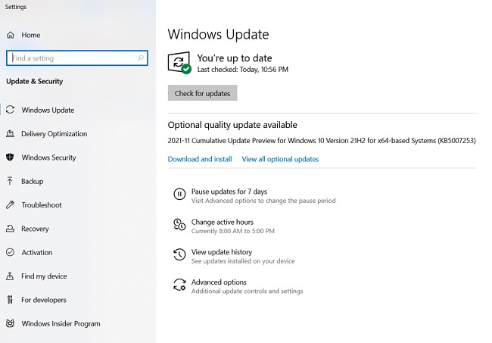Open View update history
Image resolution: width=492 pixels, height=343 pixels.
tap(222, 252)
